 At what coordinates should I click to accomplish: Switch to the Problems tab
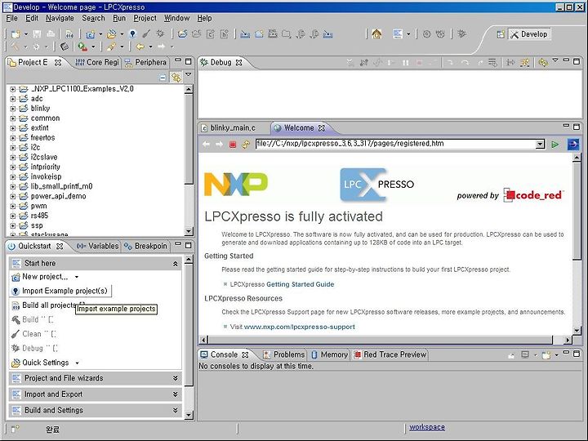pyautogui.click(x=284, y=354)
